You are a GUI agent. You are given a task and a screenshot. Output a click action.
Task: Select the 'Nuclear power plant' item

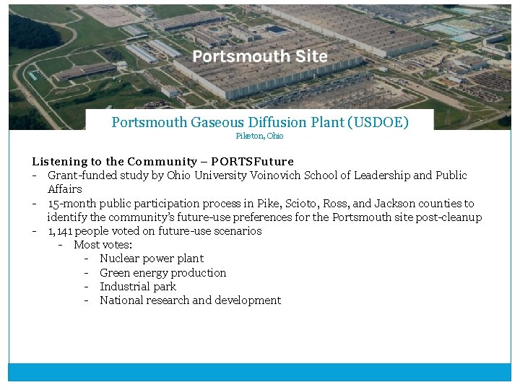point(152,259)
